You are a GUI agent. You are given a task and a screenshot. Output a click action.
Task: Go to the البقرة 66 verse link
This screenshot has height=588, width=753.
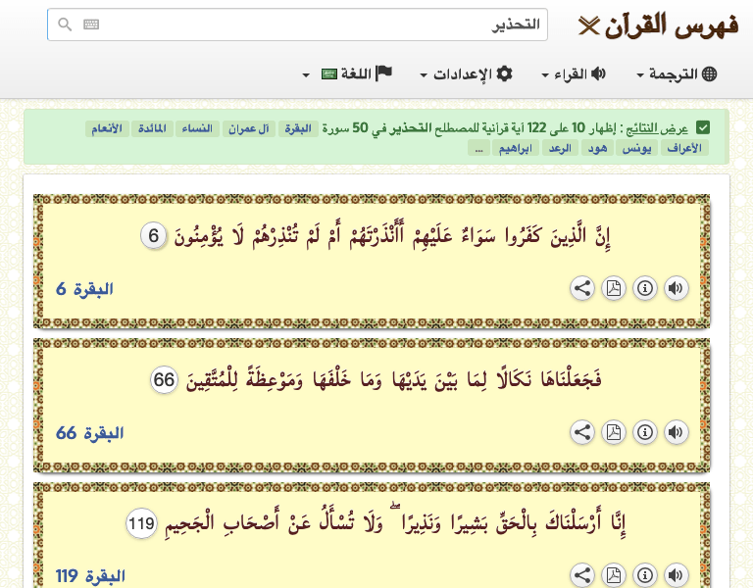[x=90, y=433]
